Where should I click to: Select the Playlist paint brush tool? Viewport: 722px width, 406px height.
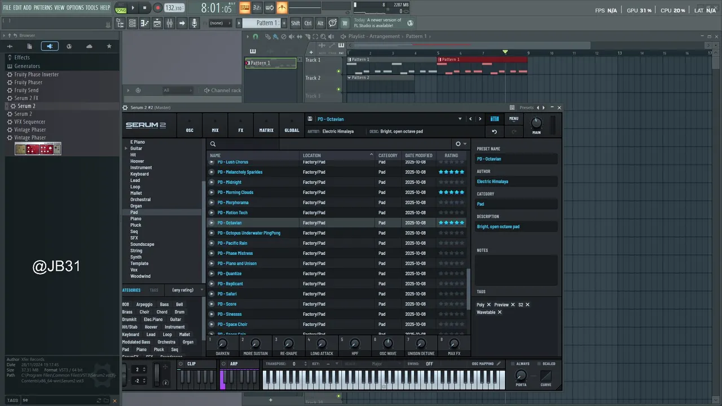(x=275, y=37)
